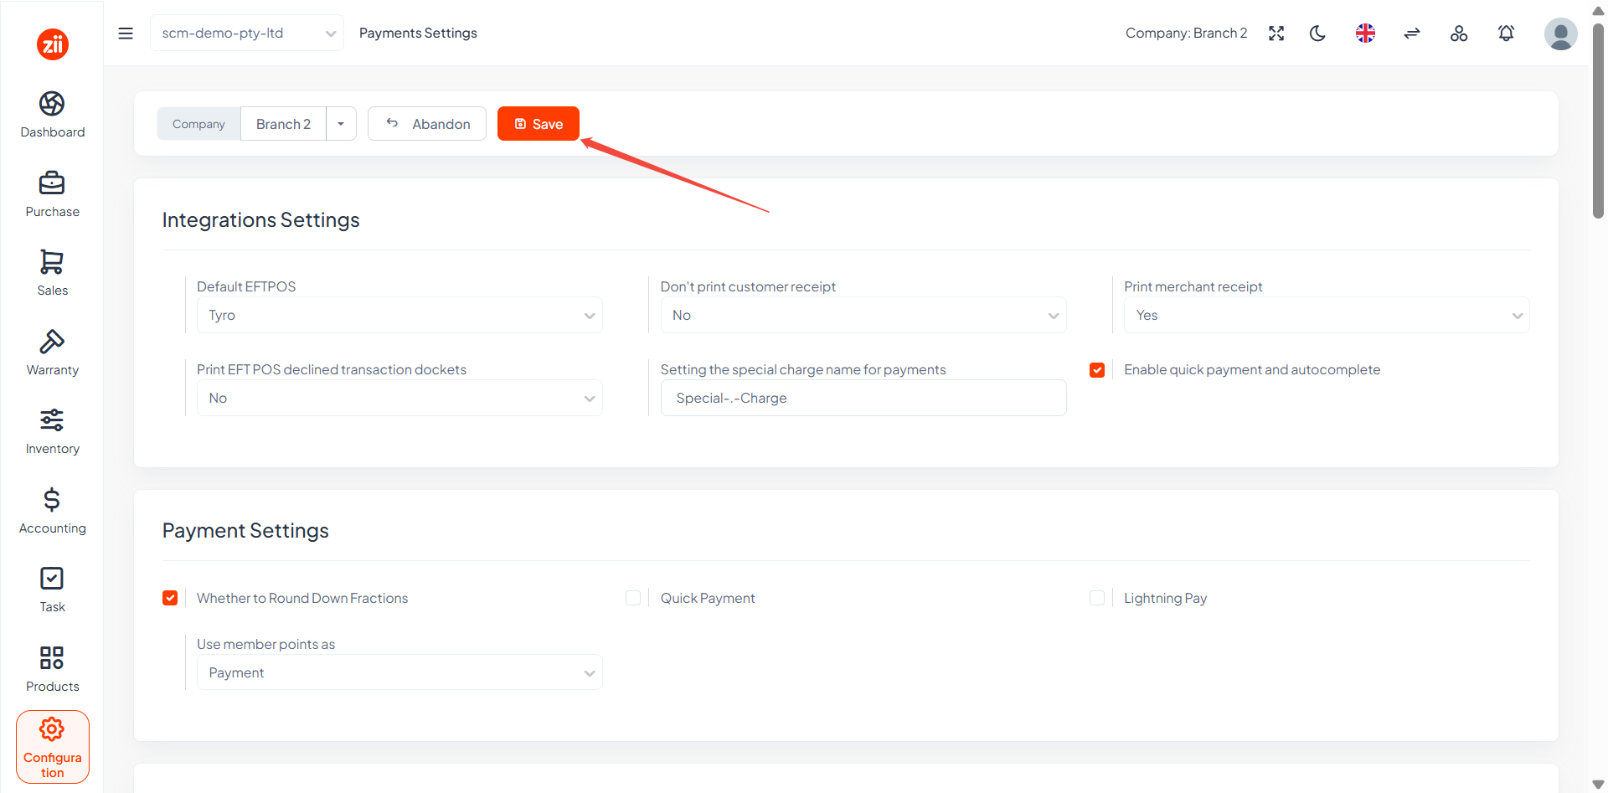Enable the Lightning Pay checkbox

(x=1096, y=598)
